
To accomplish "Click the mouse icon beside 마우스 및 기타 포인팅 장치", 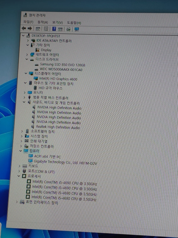I will [30, 83].
